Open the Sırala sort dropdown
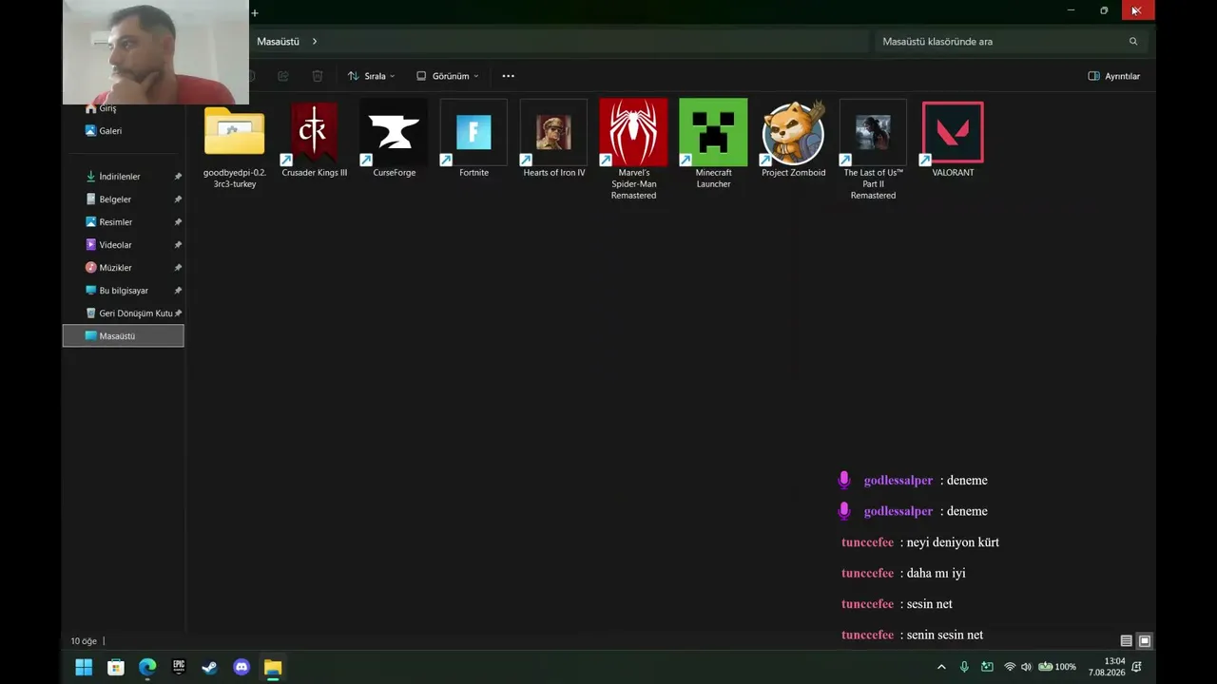The image size is (1217, 684). coord(371,76)
